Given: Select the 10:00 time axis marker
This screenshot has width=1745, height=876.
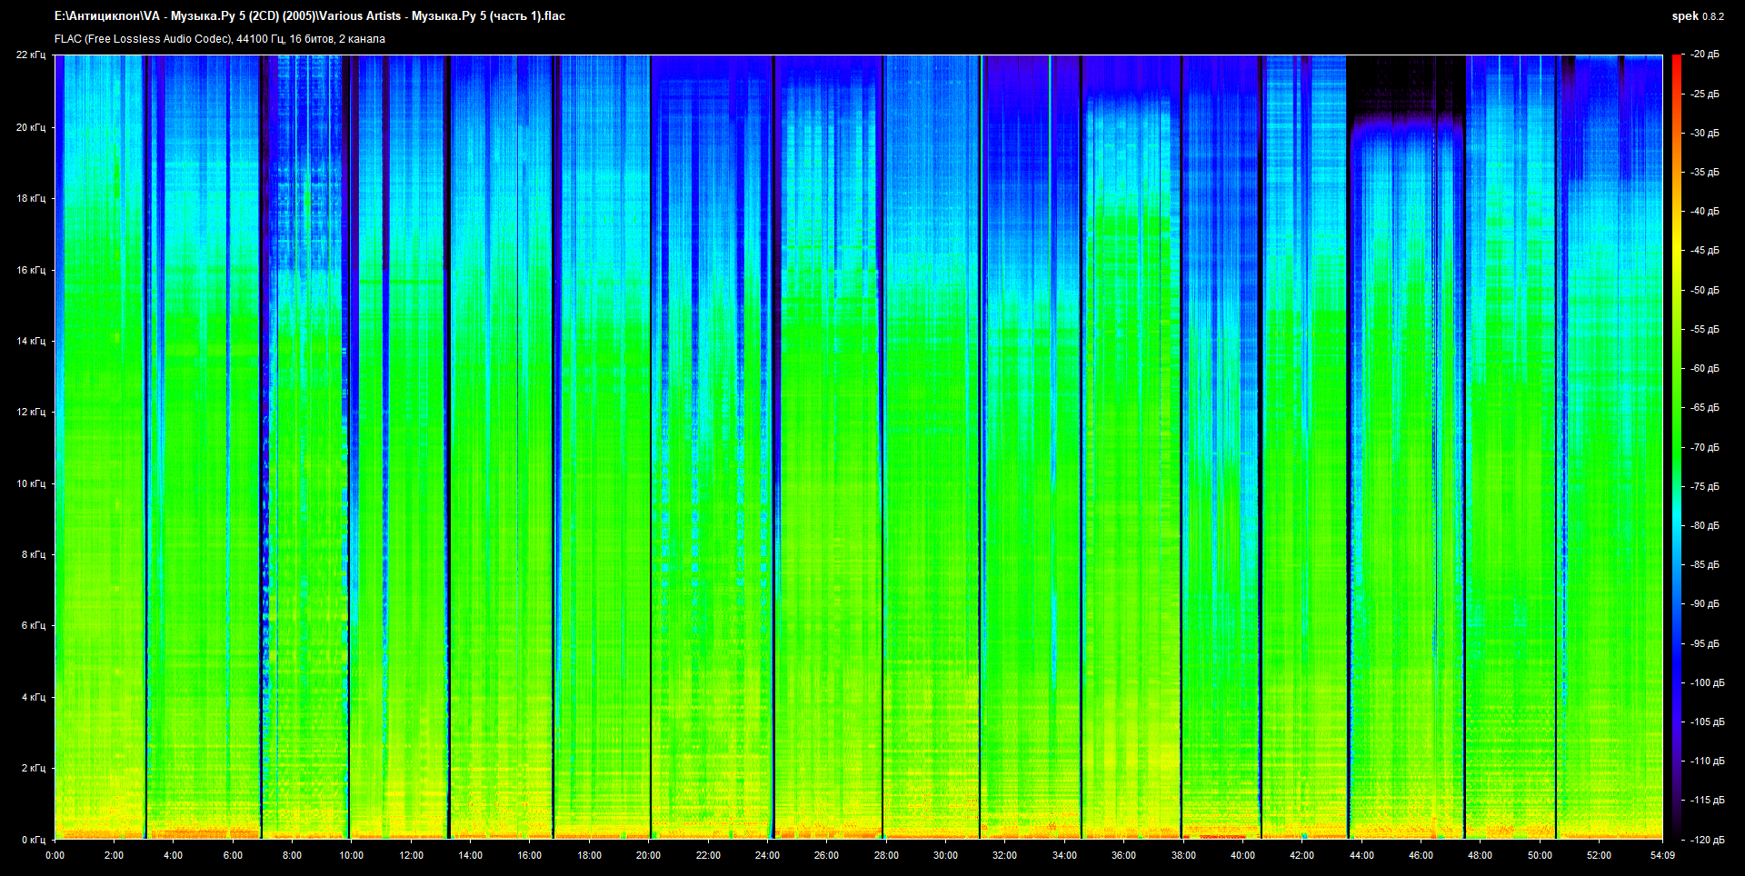Looking at the screenshot, I should (x=351, y=855).
